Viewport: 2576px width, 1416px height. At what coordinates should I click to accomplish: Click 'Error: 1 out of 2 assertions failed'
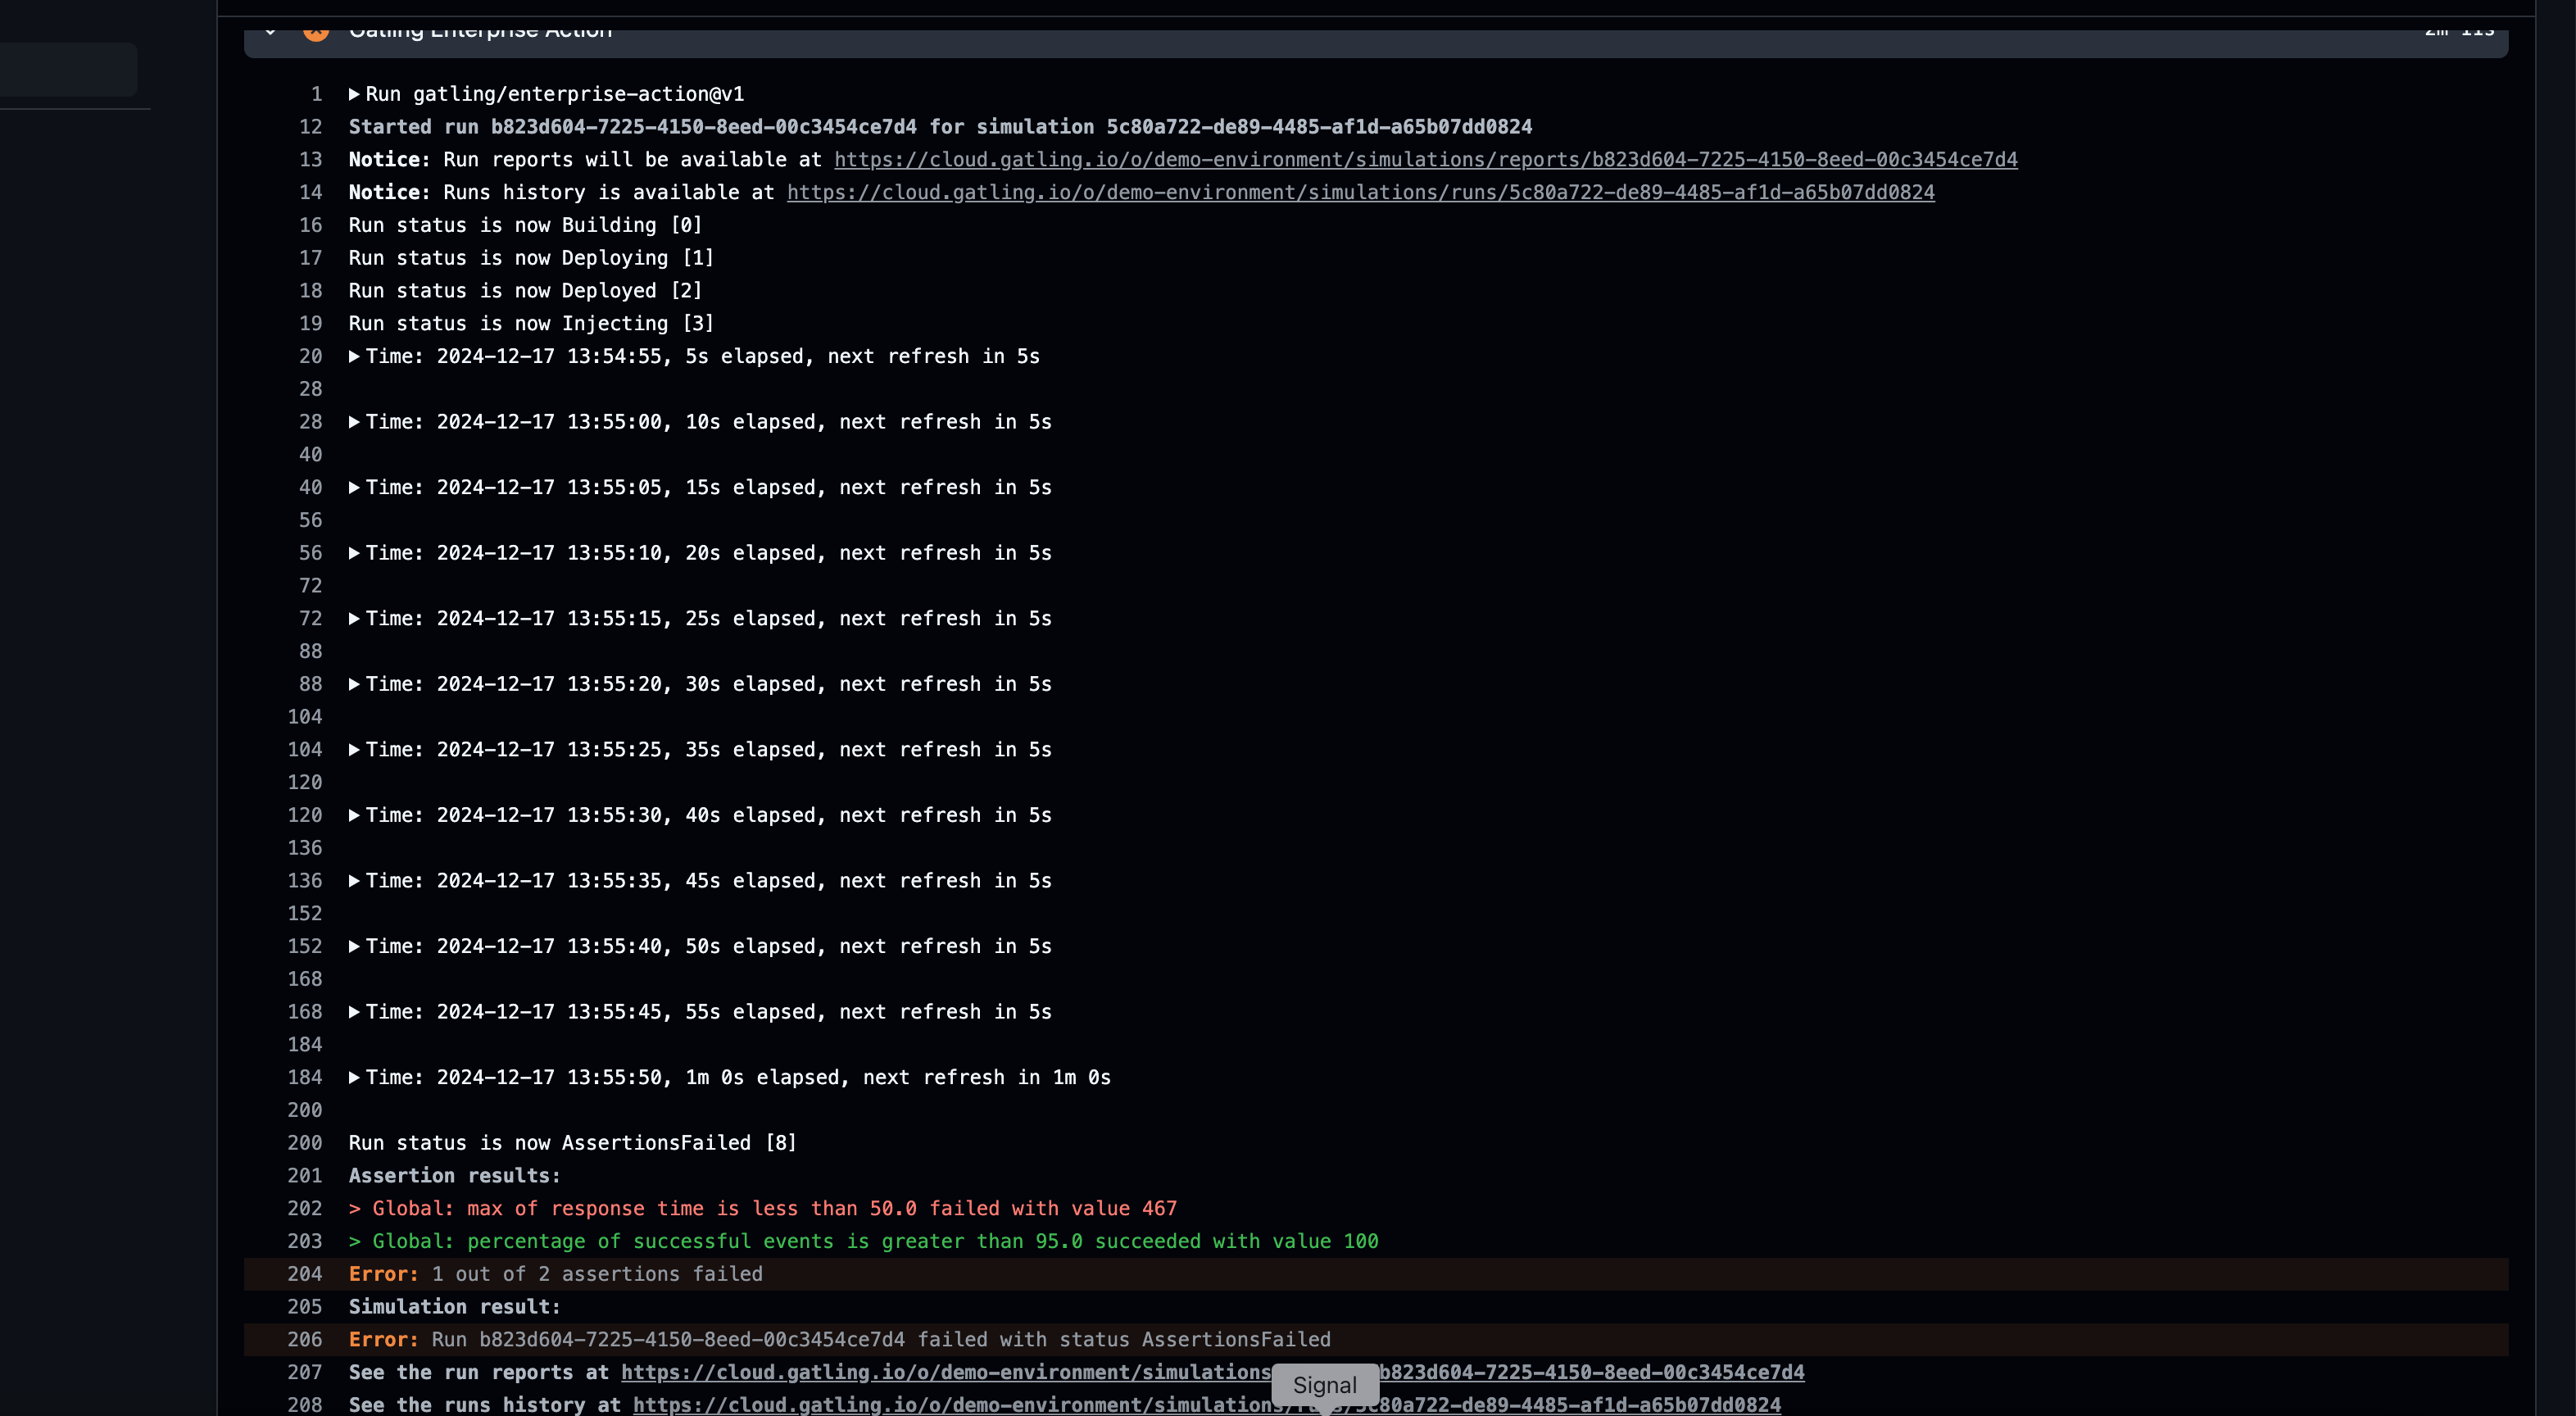(x=555, y=1274)
